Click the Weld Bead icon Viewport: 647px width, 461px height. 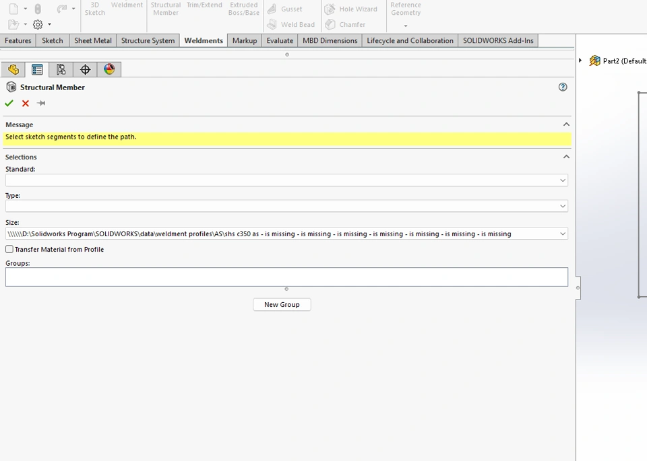(272, 24)
